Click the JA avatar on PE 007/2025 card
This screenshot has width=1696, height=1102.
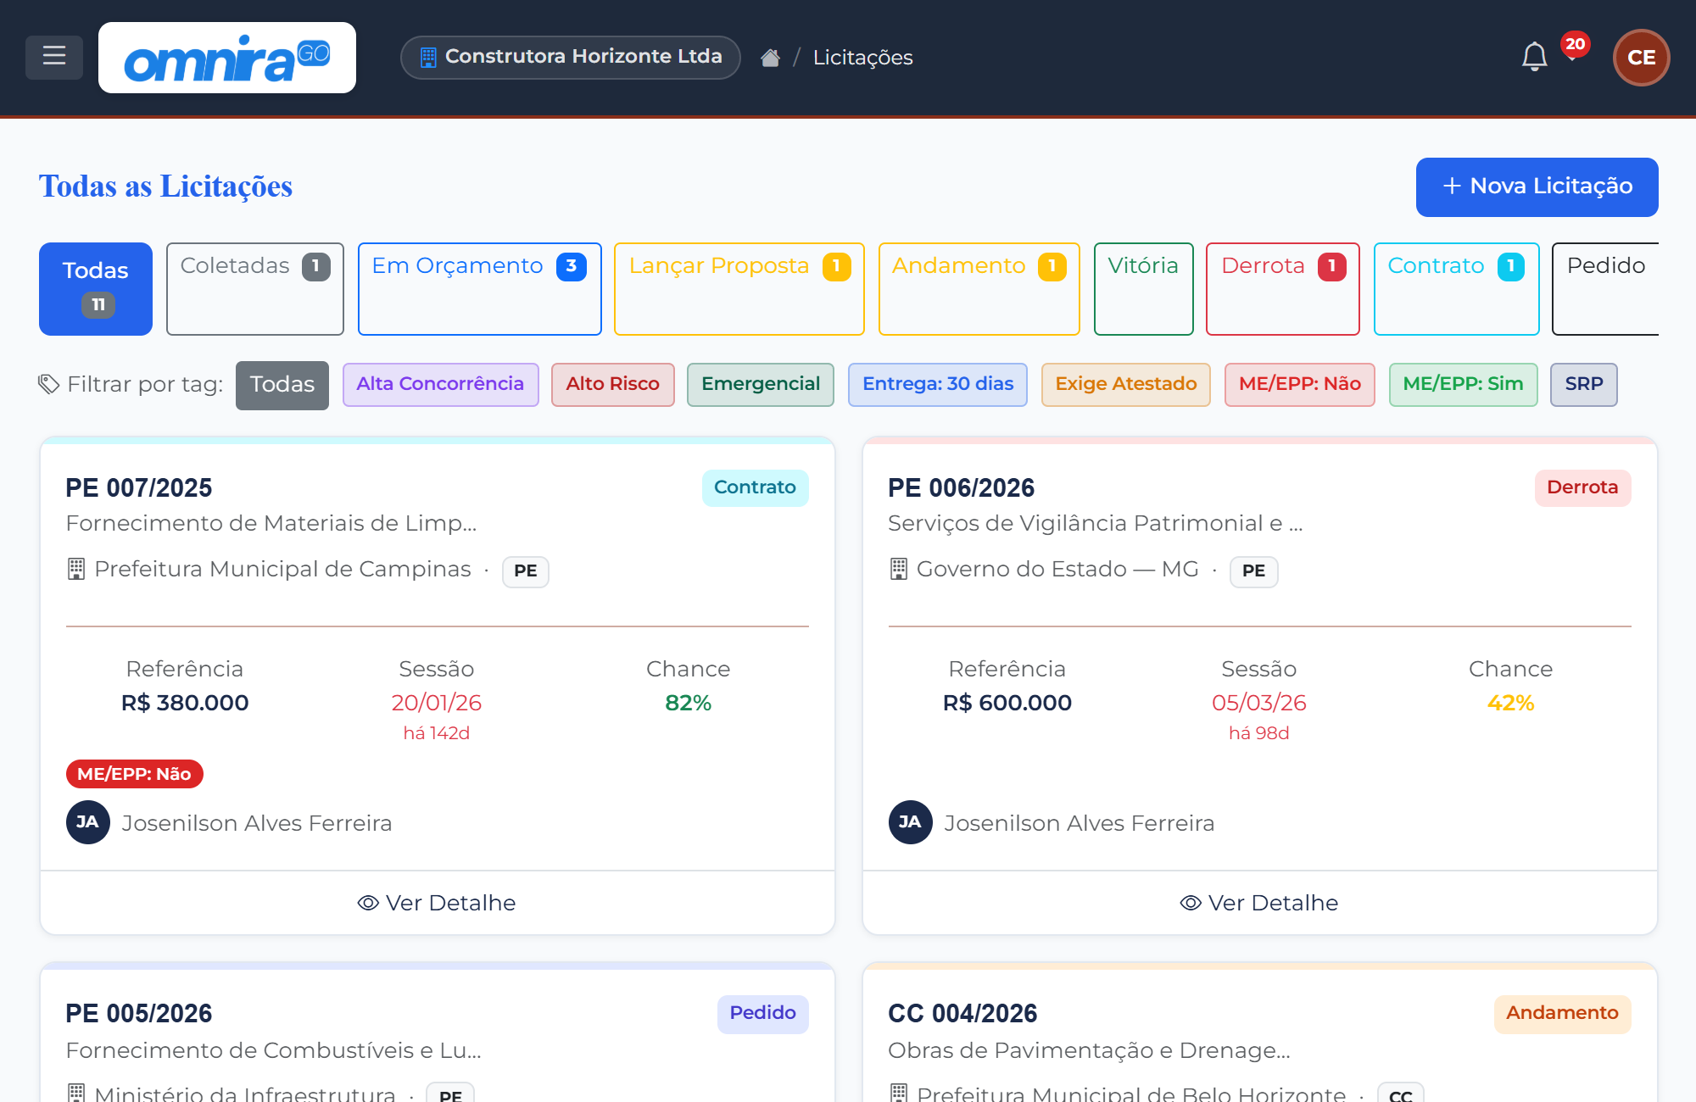[x=88, y=822]
